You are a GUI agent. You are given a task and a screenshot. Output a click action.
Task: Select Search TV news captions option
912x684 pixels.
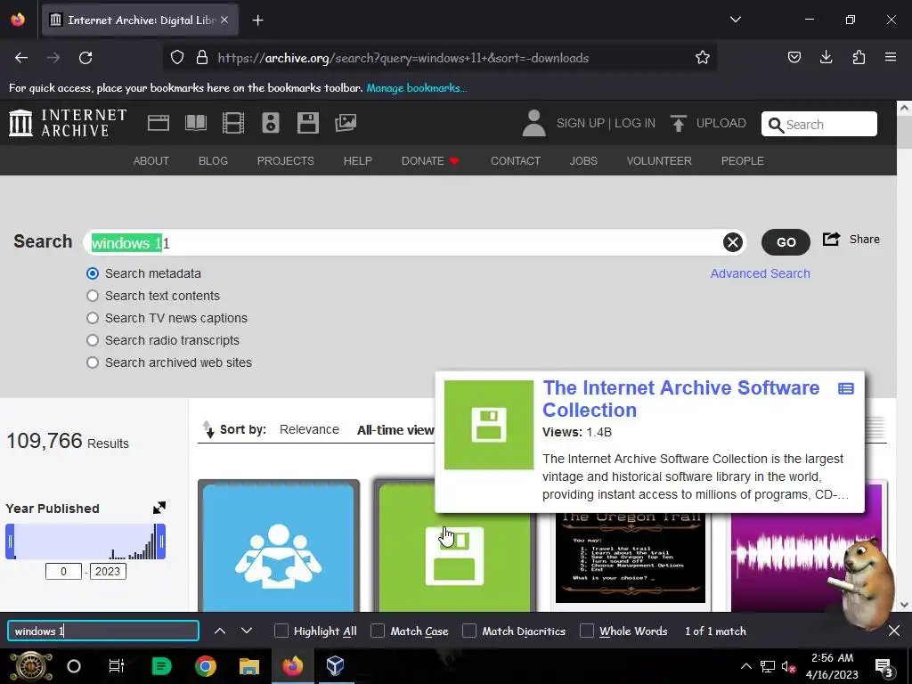click(93, 318)
